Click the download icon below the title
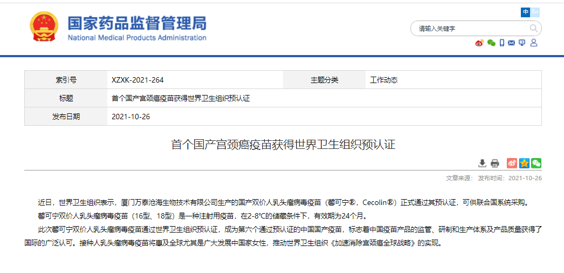 click(483, 163)
